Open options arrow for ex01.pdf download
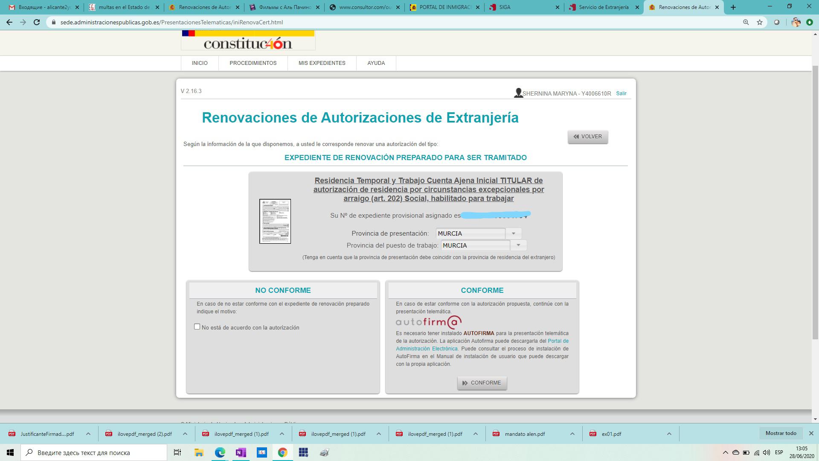819x461 pixels. point(669,434)
